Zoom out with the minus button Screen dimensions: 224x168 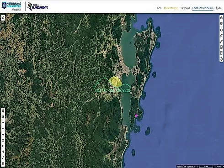tap(3, 129)
